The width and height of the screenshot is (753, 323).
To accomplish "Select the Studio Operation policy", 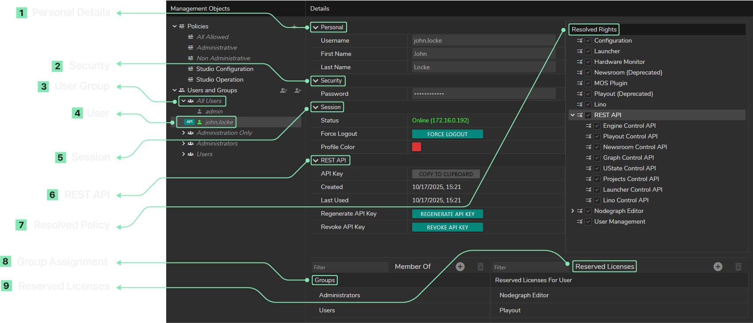I will (x=219, y=80).
